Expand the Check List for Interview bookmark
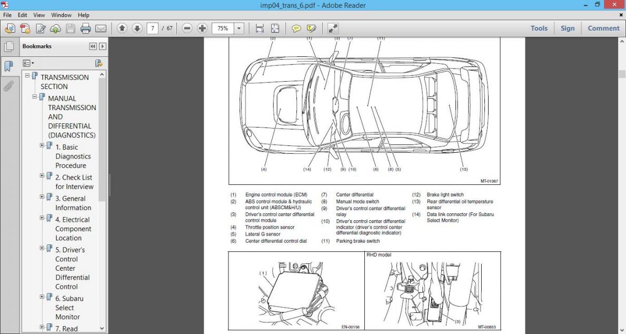This screenshot has width=626, height=334. coord(42,174)
